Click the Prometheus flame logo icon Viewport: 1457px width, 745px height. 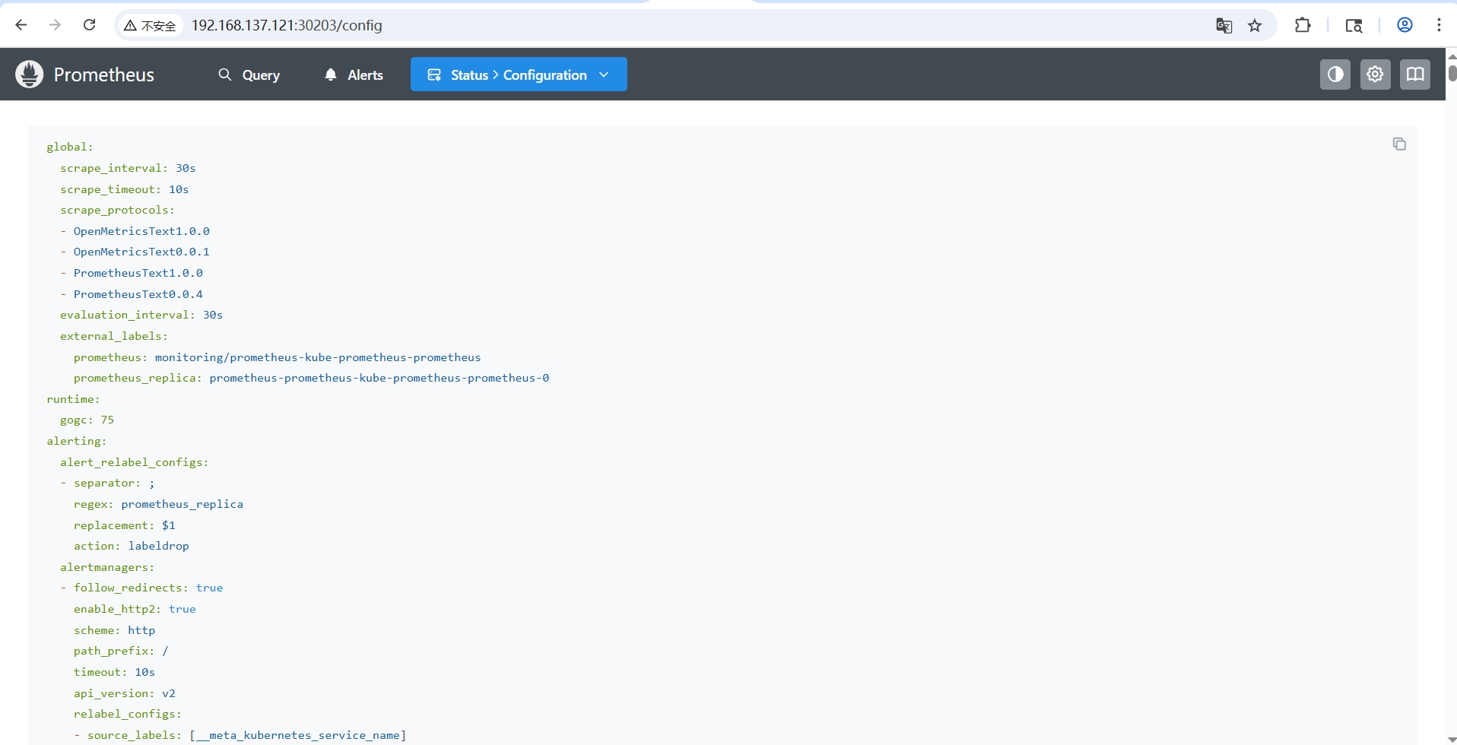click(x=30, y=74)
